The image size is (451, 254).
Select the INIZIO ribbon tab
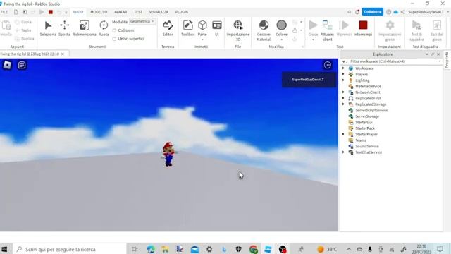(x=78, y=12)
